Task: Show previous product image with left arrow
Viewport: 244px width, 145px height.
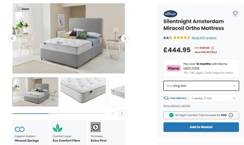Action: point(12,38)
